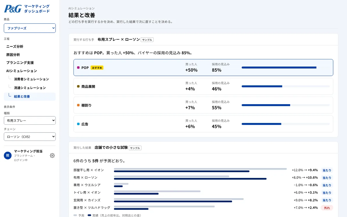Open 流通シミュレーション sub-item
The width and height of the screenshot is (347, 217).
pyautogui.click(x=30, y=88)
